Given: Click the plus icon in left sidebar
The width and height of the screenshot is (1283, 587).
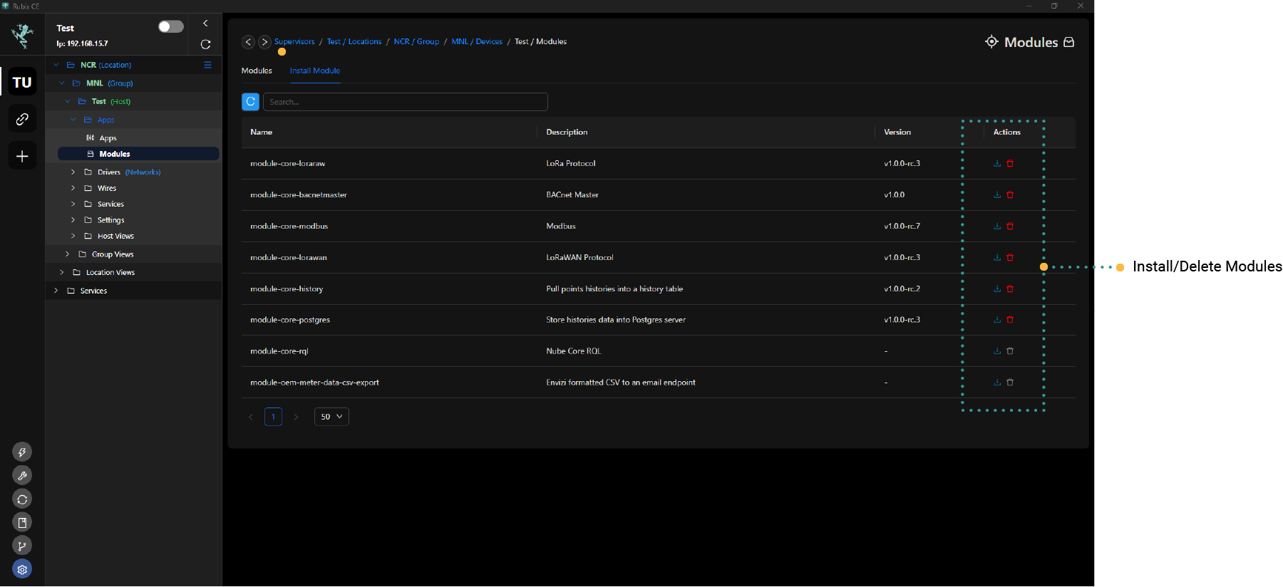Looking at the screenshot, I should pyautogui.click(x=22, y=156).
